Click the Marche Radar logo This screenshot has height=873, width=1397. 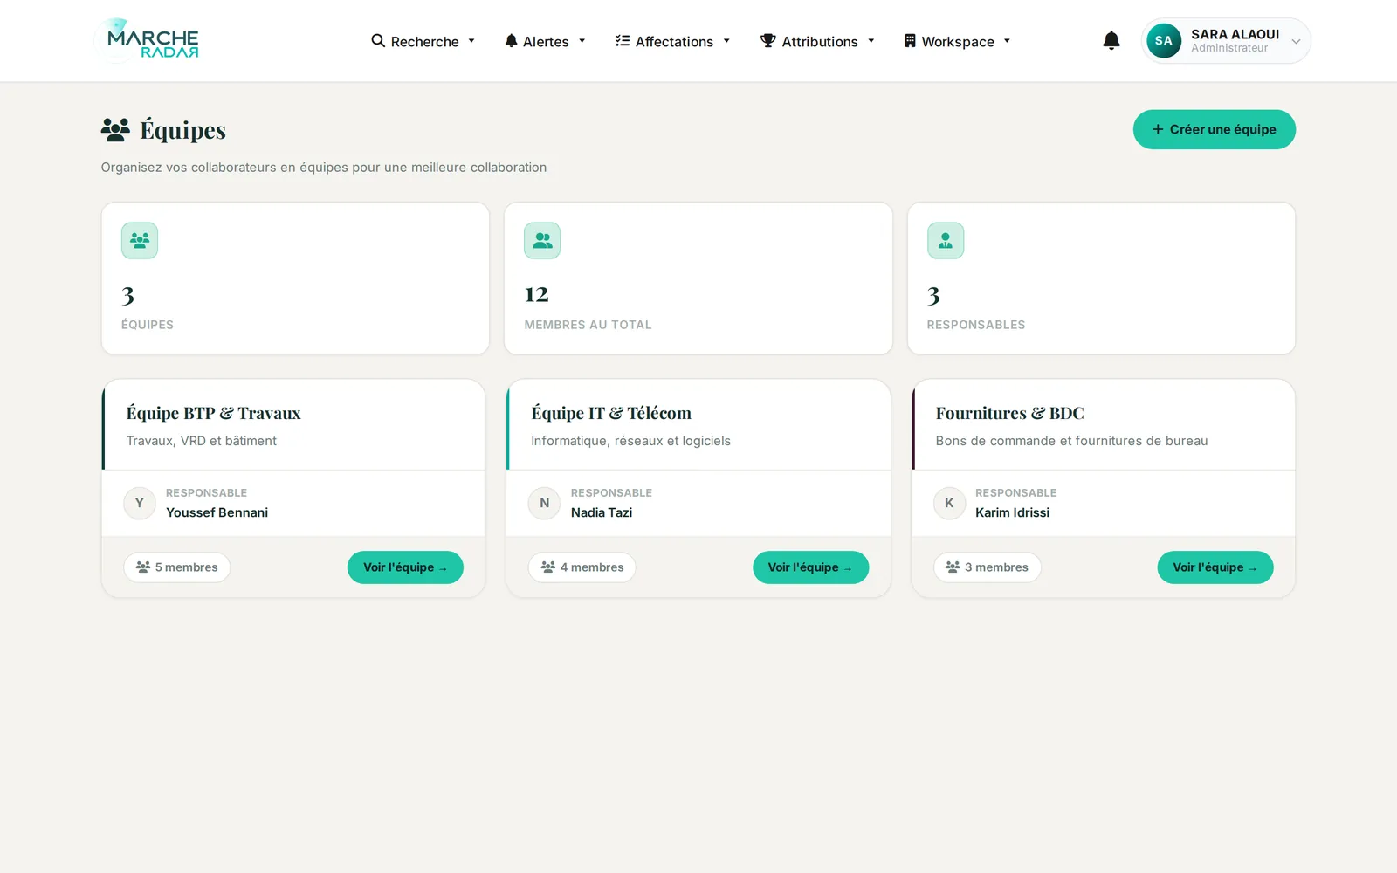147,40
